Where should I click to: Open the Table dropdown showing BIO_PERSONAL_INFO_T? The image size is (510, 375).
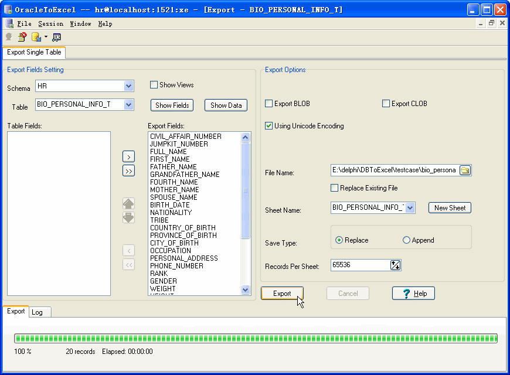tap(128, 105)
